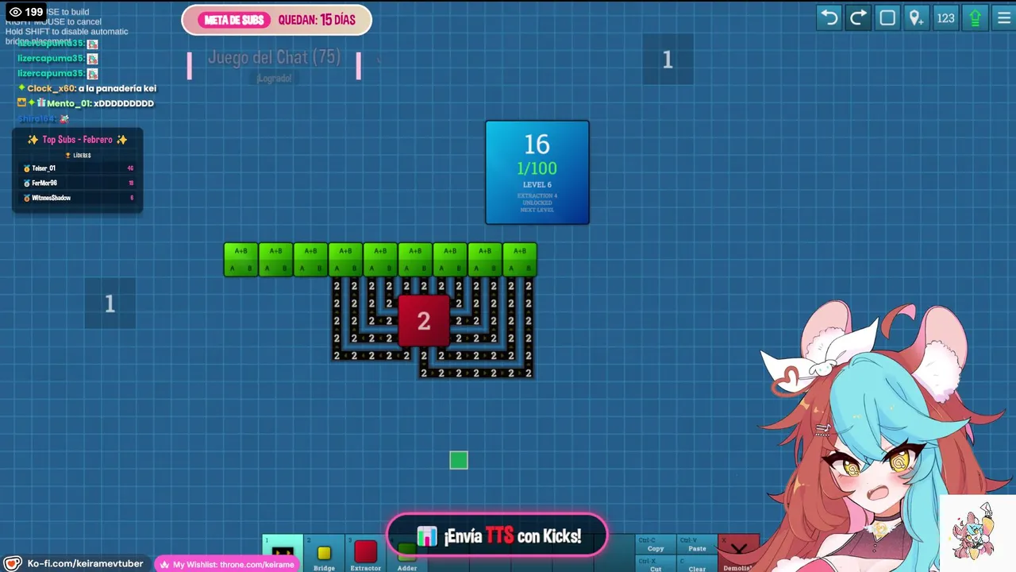
Task: Click the rightmost green A+B adder block
Action: pyautogui.click(x=520, y=260)
